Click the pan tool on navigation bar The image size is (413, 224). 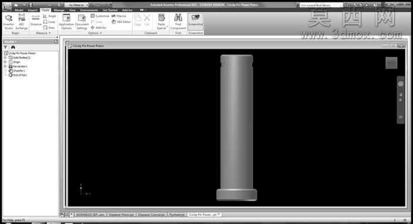point(401,95)
